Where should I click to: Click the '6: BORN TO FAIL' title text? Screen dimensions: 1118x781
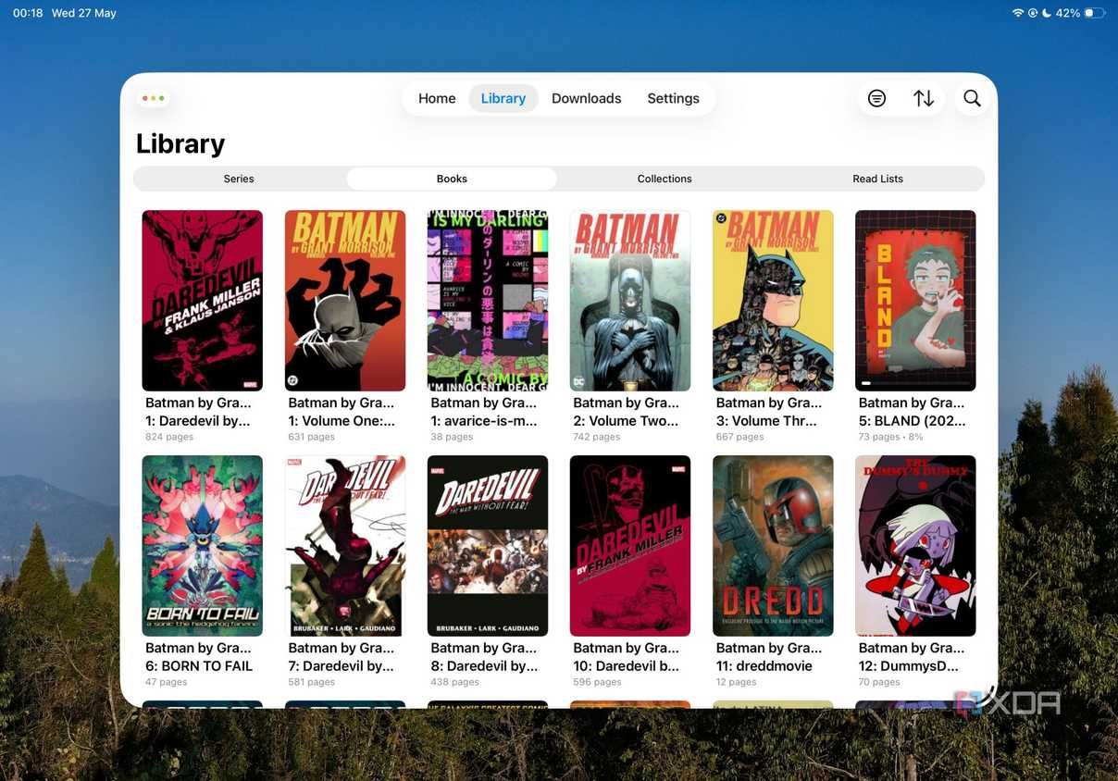pyautogui.click(x=199, y=665)
